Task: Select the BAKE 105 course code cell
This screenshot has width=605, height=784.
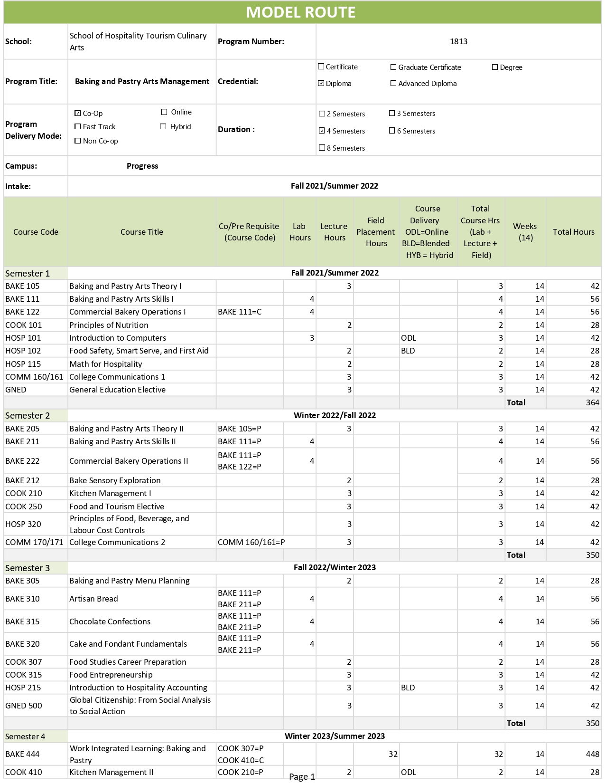Action: point(36,286)
